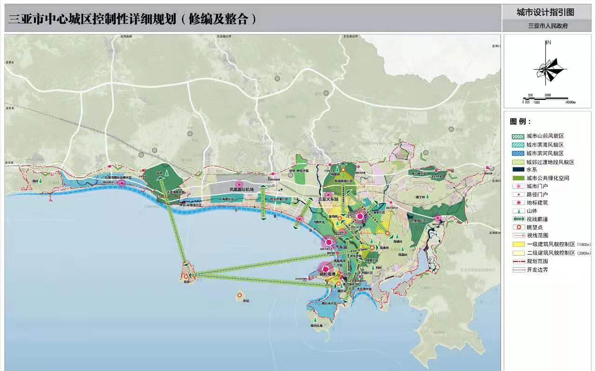Click the mountain triangle at 塔岭
The image size is (596, 371).
point(41,180)
